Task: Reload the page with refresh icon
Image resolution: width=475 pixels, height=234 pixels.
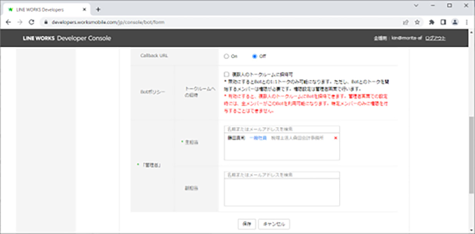Action: pyautogui.click(x=32, y=22)
